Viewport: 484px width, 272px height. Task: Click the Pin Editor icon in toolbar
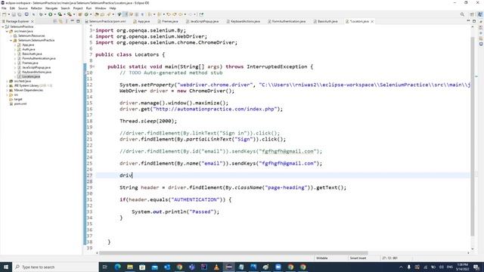(201, 14)
